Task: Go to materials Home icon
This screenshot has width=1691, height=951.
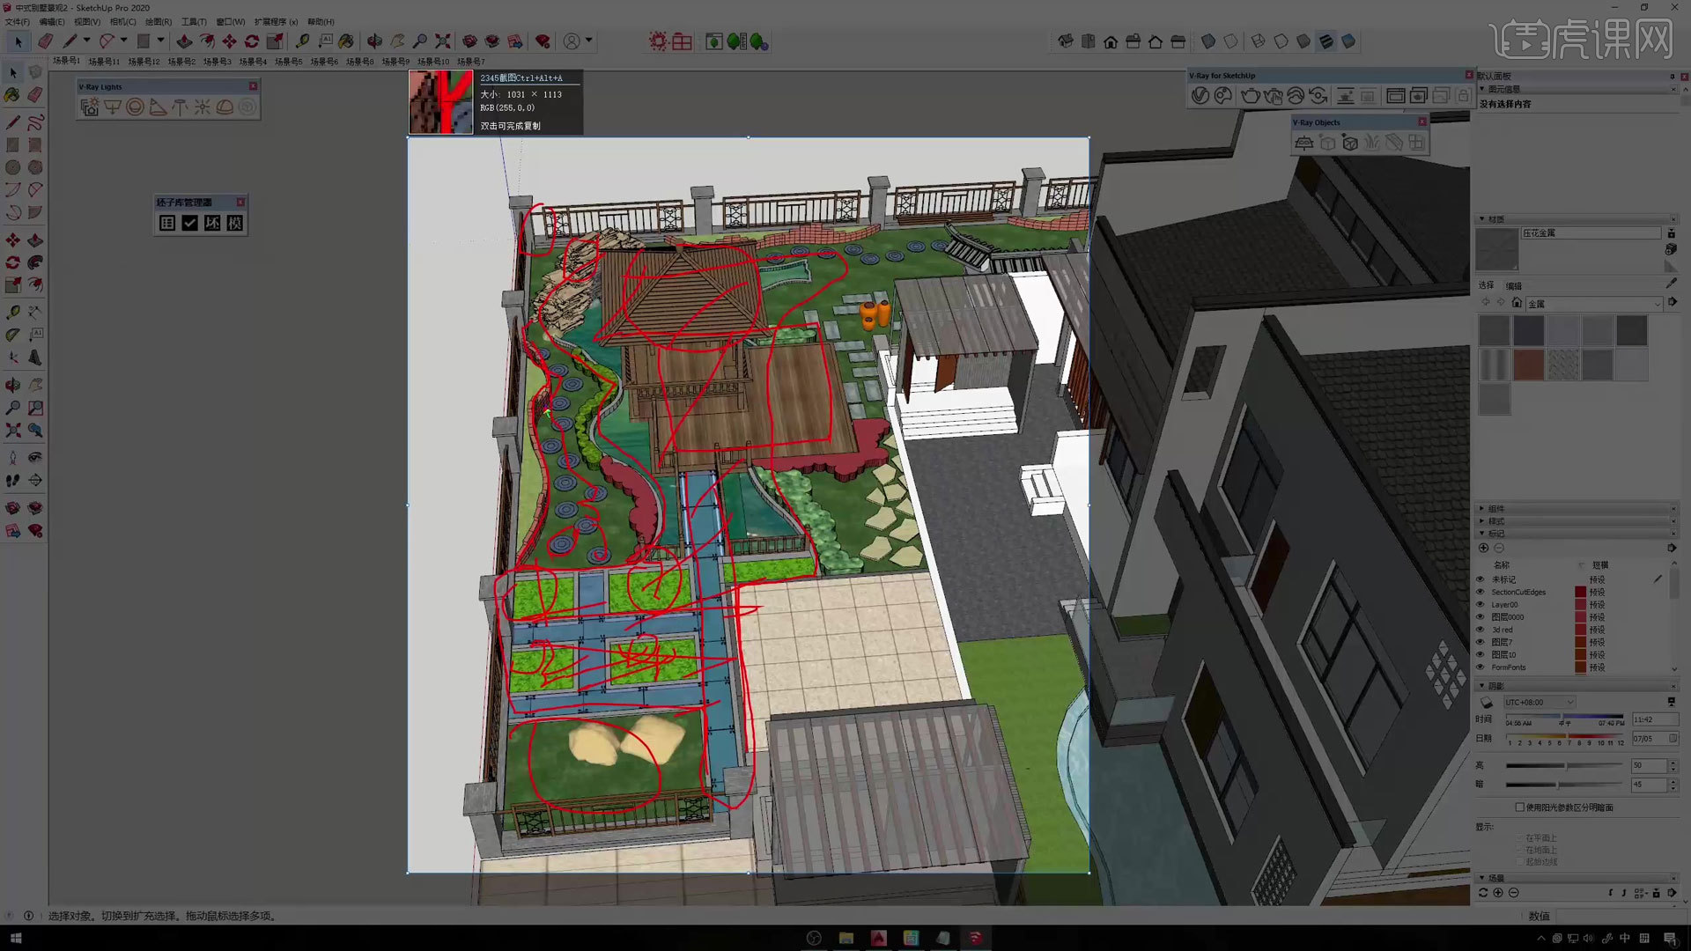Action: pos(1517,303)
